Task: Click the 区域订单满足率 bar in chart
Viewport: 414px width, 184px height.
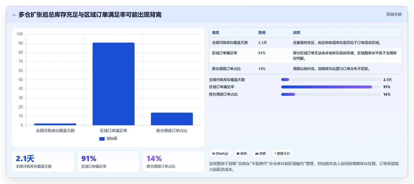Action: tap(113, 84)
